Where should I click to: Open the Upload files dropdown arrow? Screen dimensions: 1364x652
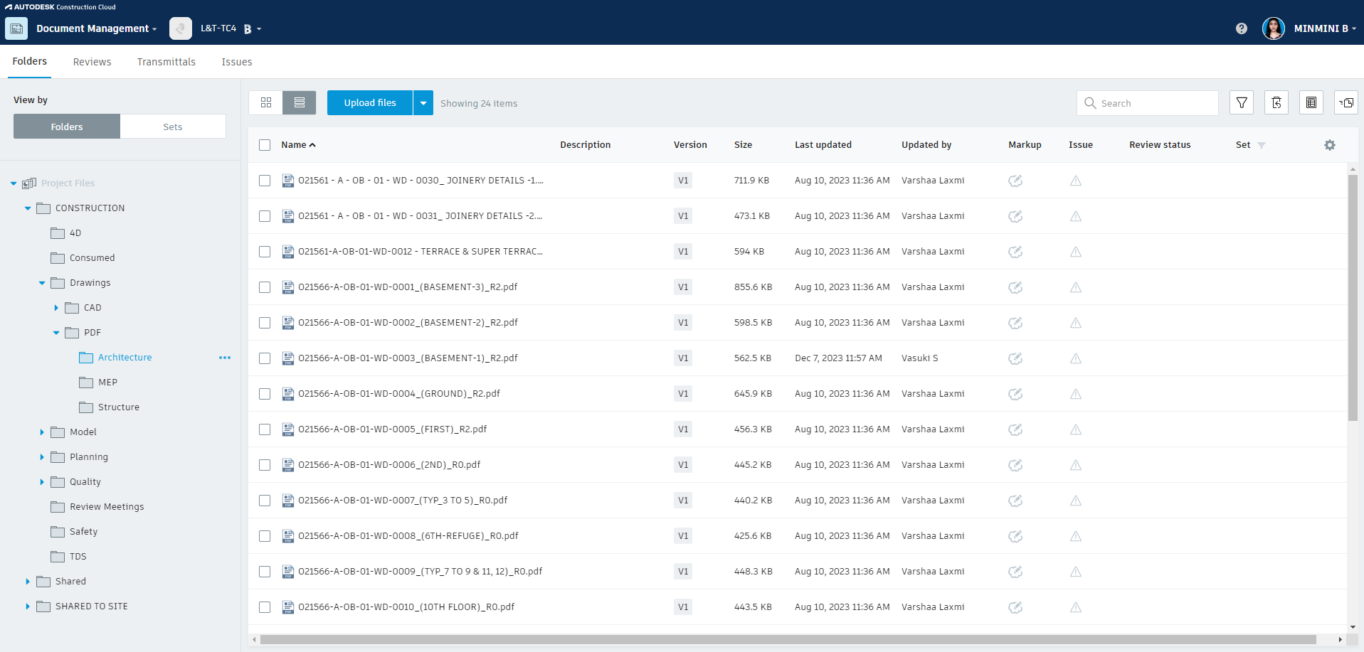423,103
